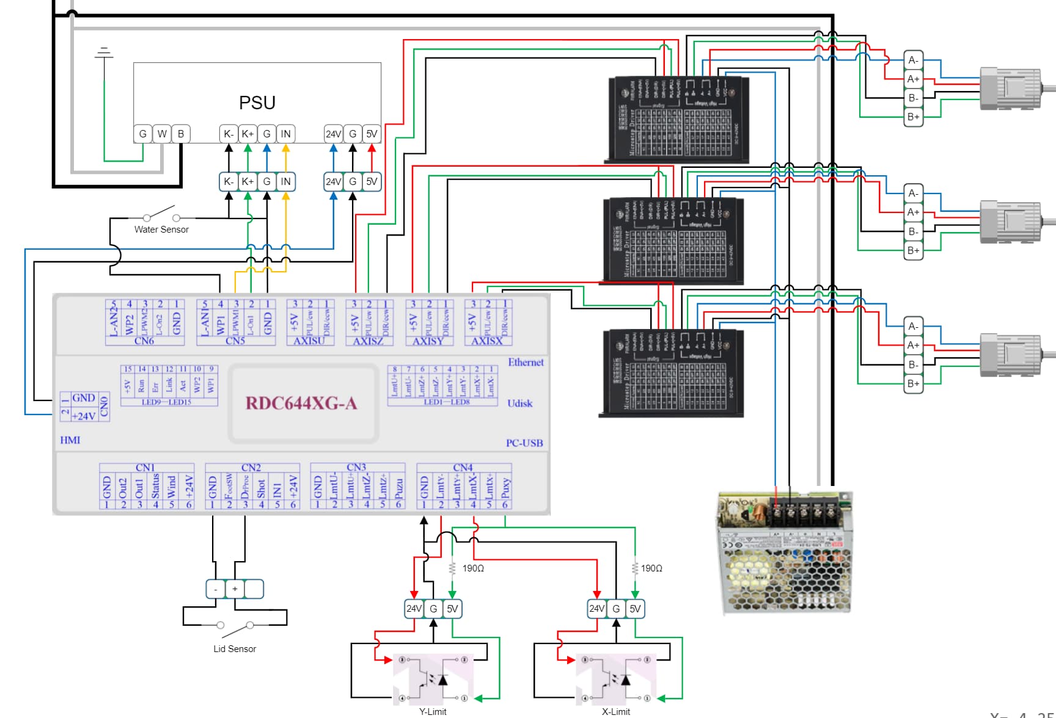Screen dimensions: 1056x718
Task: Click the 5V terminal above the X-Limit sensor
Action: pyautogui.click(x=635, y=609)
